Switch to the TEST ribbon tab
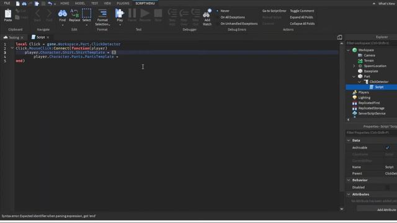Screen dimensions: 397x223 [x=94, y=4]
